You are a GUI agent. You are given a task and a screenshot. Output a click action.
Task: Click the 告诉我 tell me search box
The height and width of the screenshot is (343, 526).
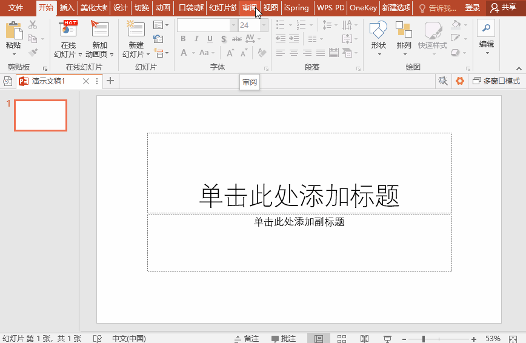(438, 8)
